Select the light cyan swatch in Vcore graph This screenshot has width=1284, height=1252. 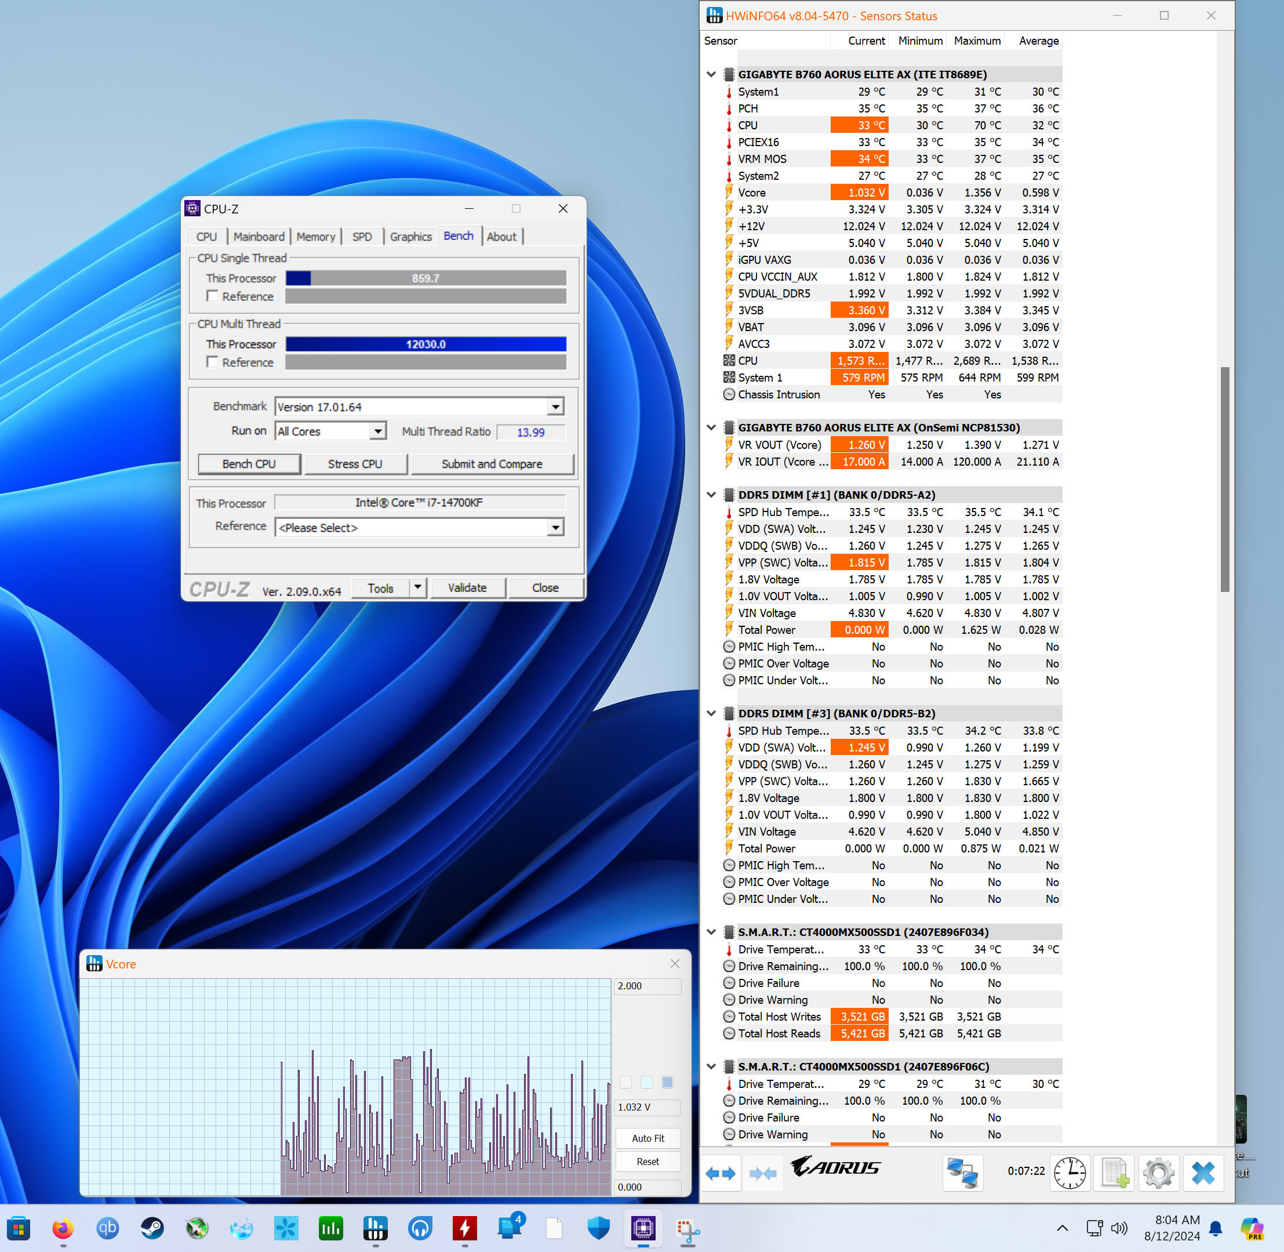click(647, 1082)
